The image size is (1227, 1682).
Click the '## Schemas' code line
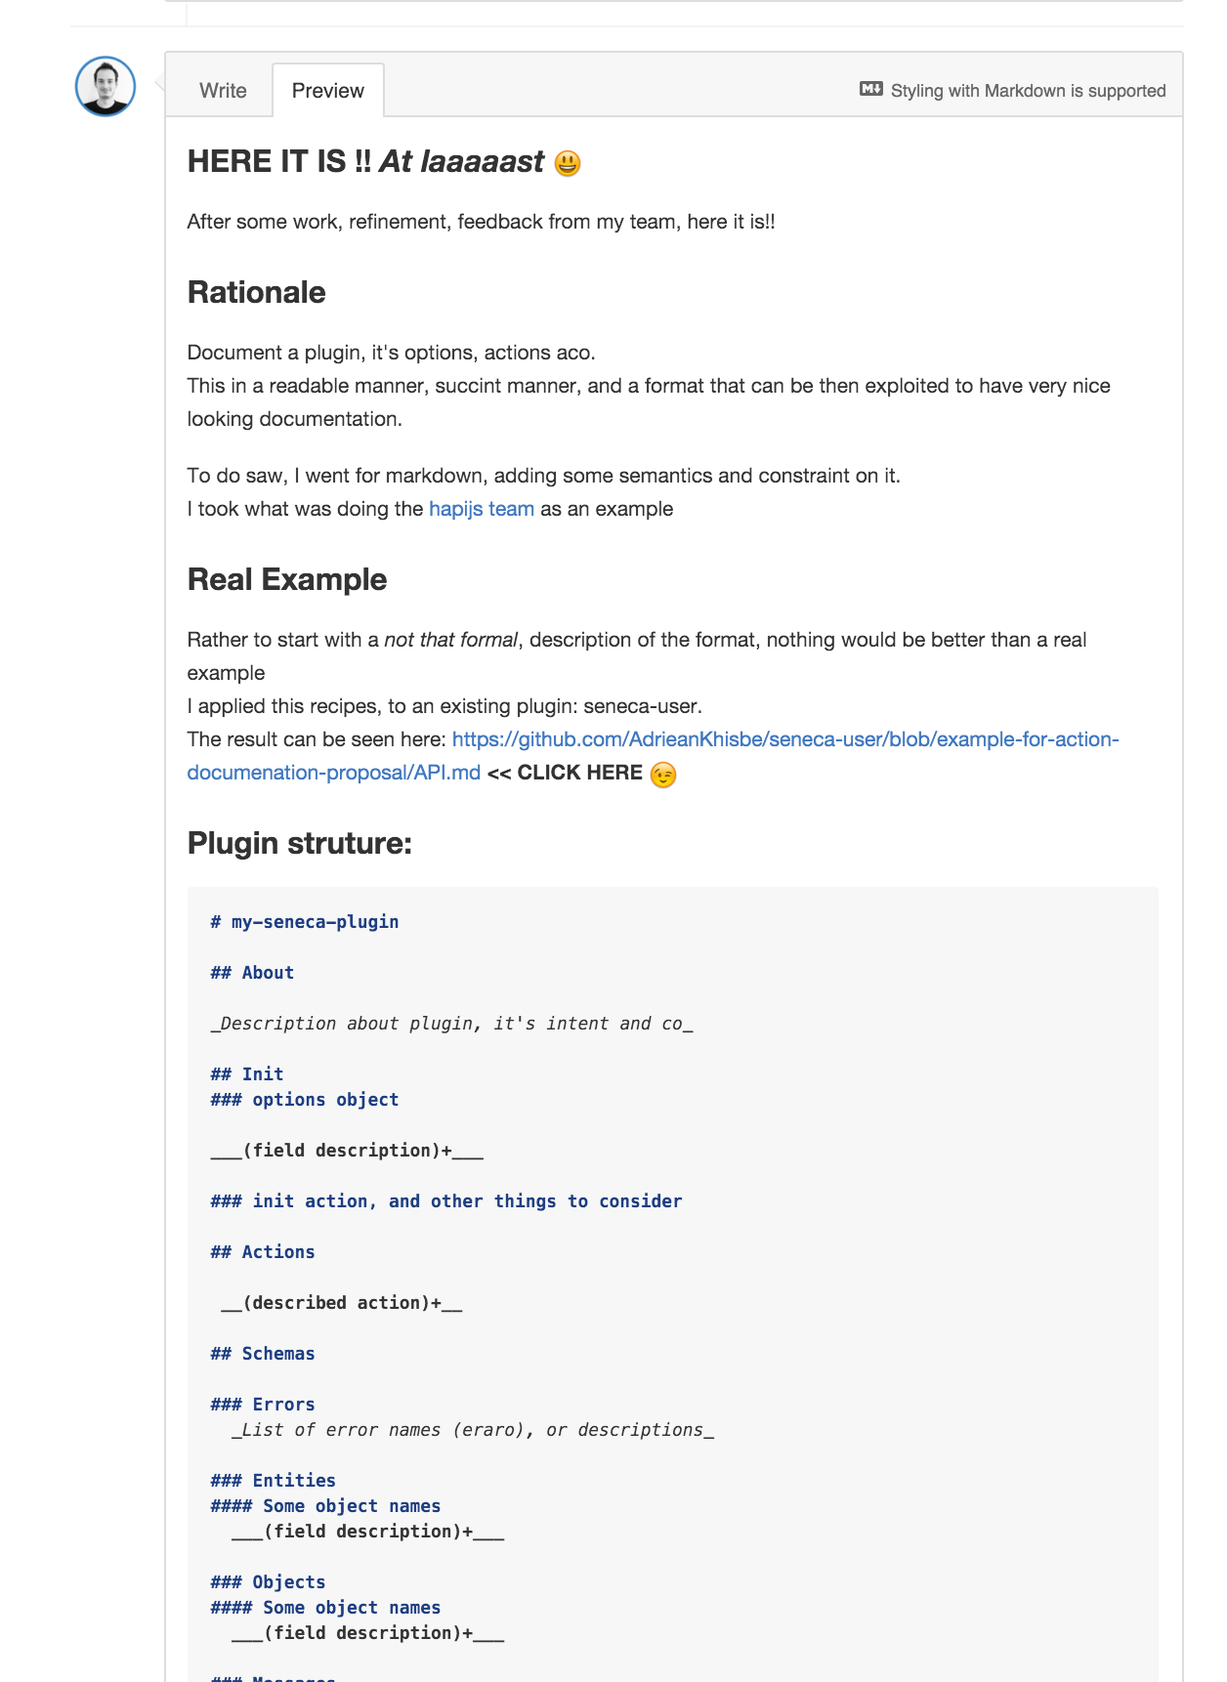[x=263, y=1354]
